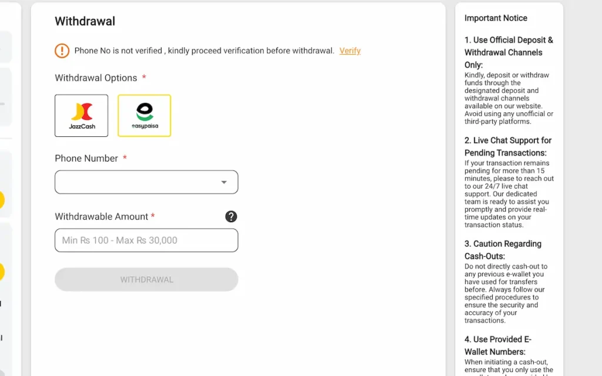Click the paragraph about 24/7 live chat support

point(509,194)
